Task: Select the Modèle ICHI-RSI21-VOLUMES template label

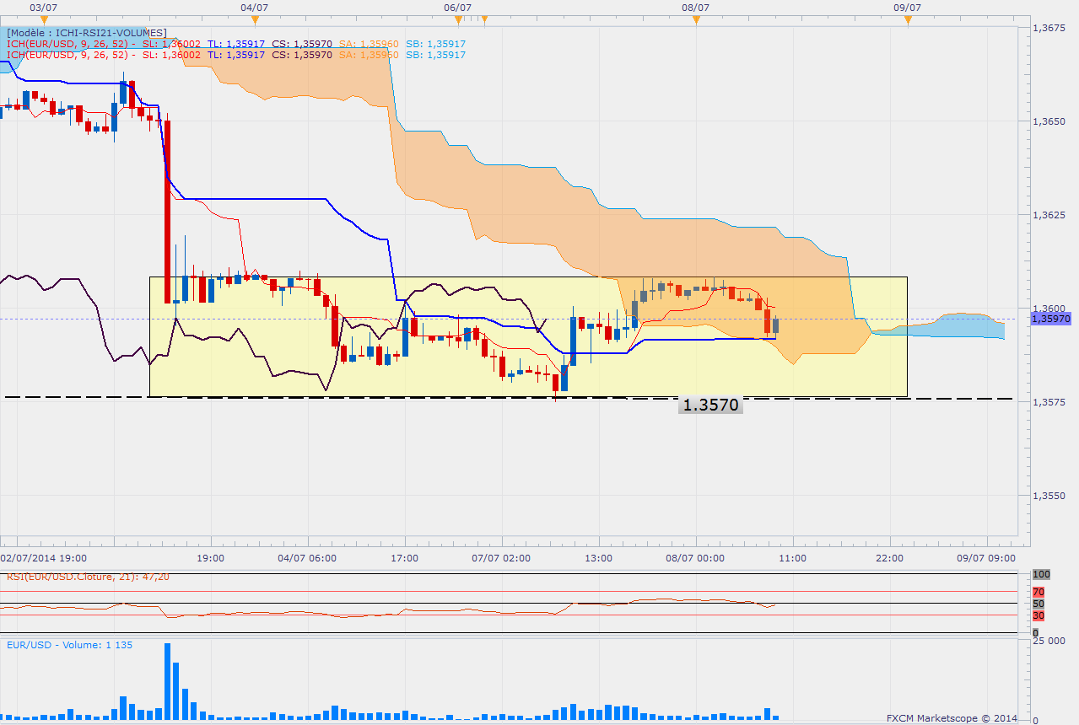Action: point(85,33)
